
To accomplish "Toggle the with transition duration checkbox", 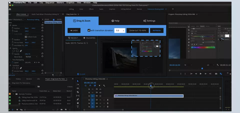I will pyautogui.click(x=89, y=30).
